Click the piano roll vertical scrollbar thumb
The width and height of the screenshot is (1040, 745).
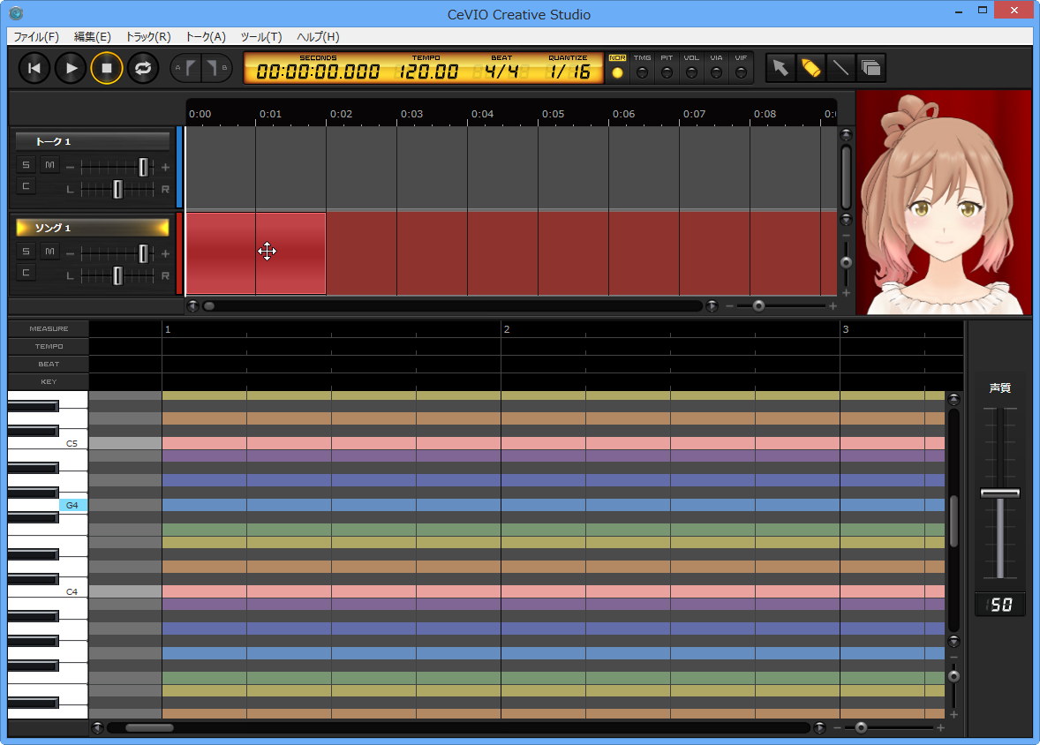[953, 522]
